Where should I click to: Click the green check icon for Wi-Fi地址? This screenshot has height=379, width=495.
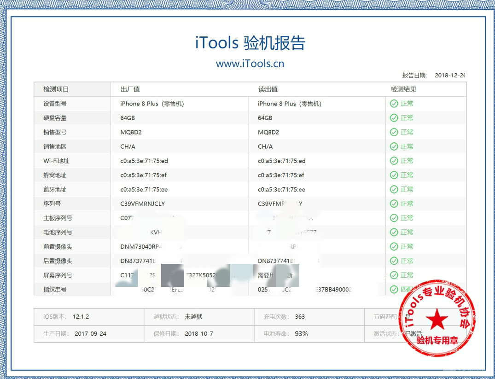click(394, 161)
